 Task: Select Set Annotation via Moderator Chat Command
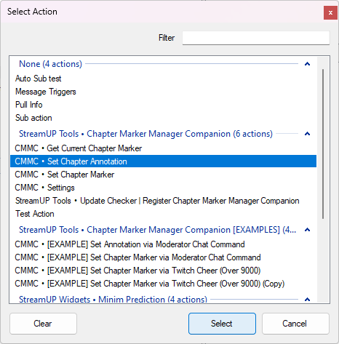[x=163, y=244]
